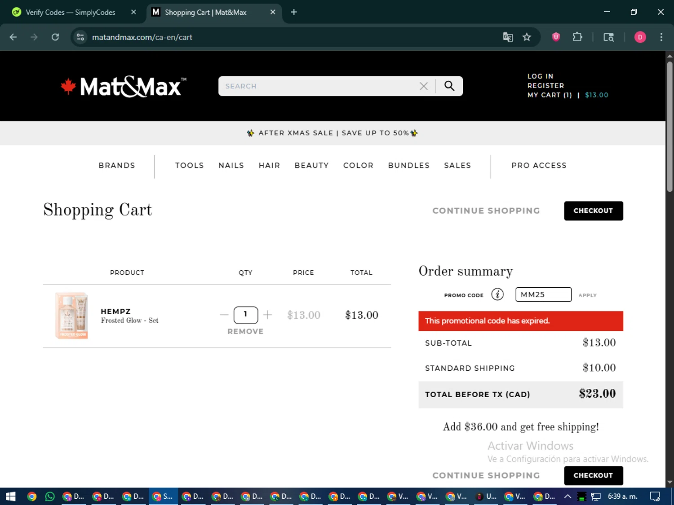
Task: Click top CONTINUE SHOPPING link
Action: pos(486,211)
